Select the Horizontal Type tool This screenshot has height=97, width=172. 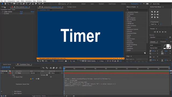[x=27, y=4]
